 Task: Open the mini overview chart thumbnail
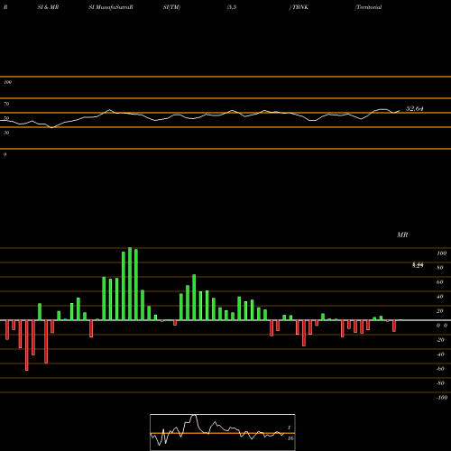[x=223, y=432]
